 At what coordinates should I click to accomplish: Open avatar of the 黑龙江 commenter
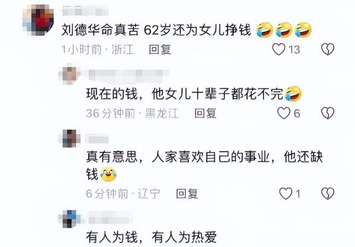[x=69, y=76]
